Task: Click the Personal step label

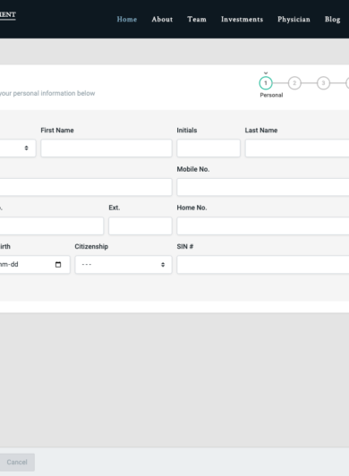Action: tap(271, 95)
